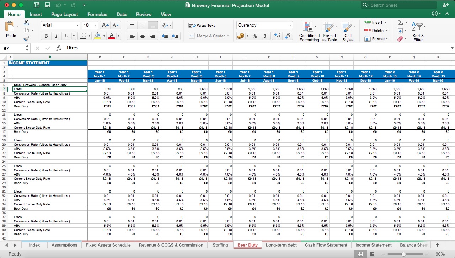455x258 pixels.
Task: Click the Search Sheet field
Action: pyautogui.click(x=398, y=5)
